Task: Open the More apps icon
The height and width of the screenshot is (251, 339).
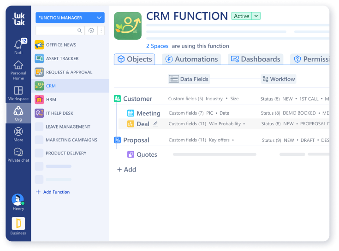Action: (18, 134)
